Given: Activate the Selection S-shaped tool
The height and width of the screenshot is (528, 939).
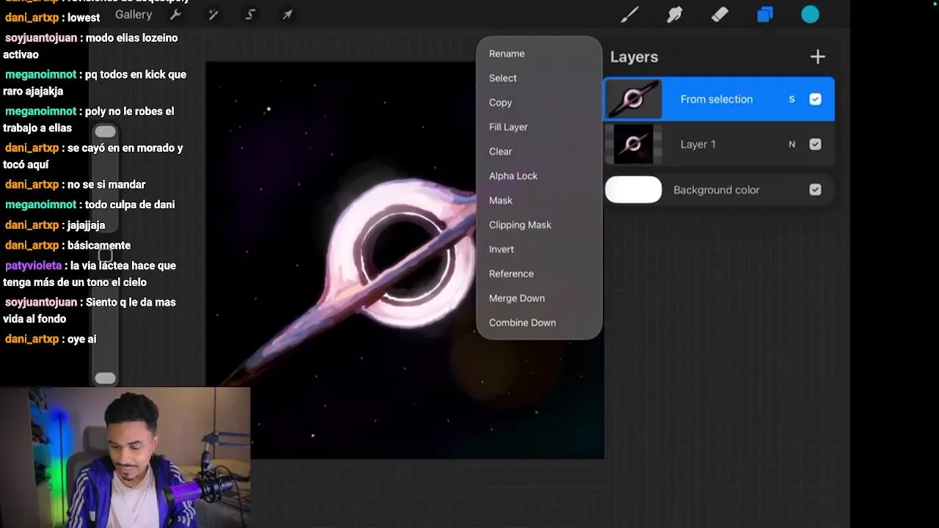Looking at the screenshot, I should coord(250,15).
